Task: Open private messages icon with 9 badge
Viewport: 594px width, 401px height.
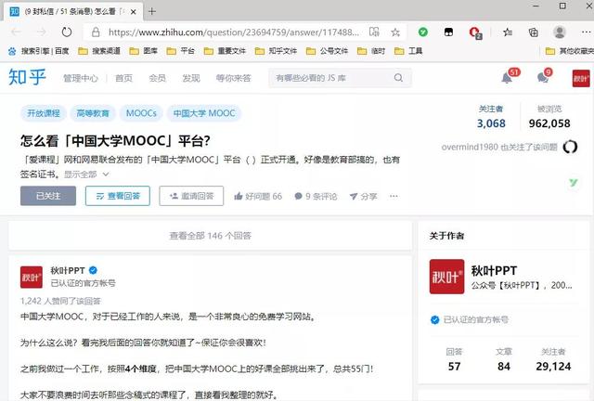Action: point(542,78)
